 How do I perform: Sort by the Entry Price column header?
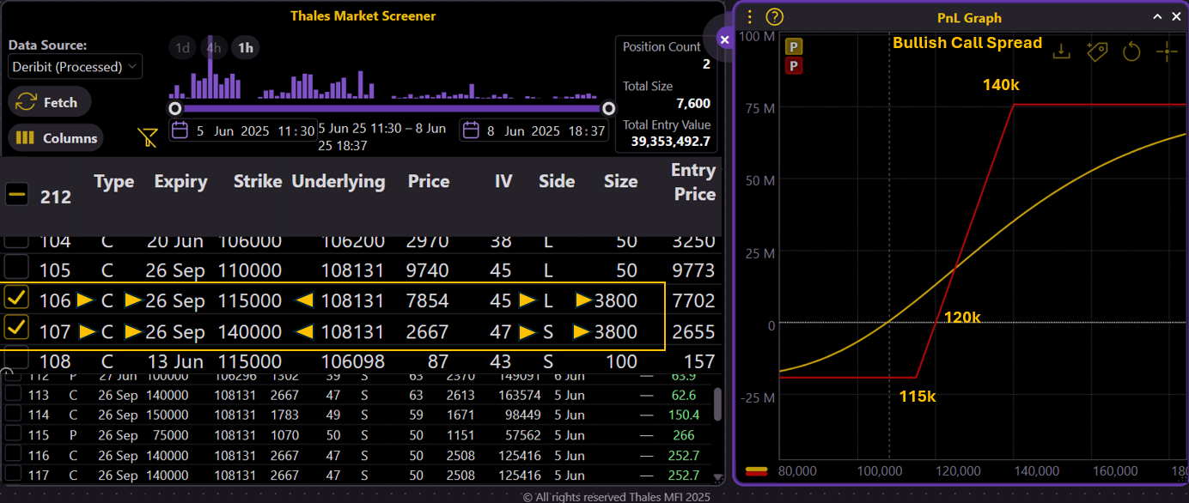click(694, 182)
